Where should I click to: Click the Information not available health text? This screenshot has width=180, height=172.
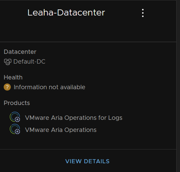tap(49, 87)
